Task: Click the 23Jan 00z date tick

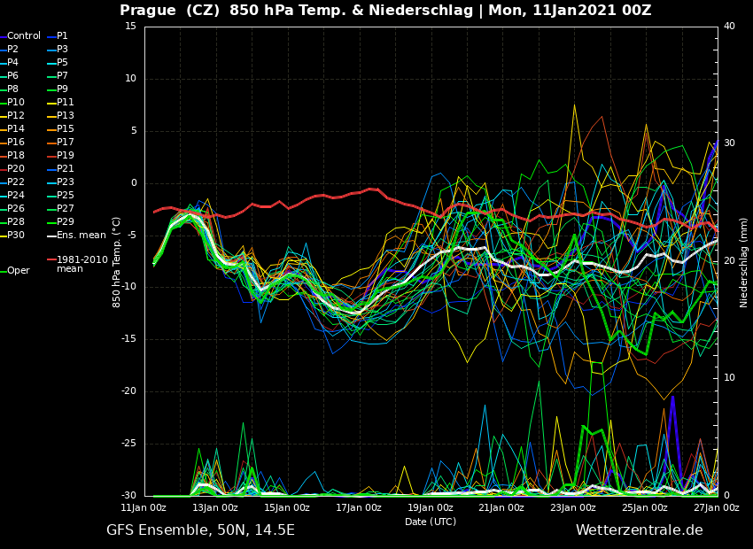Action: click(573, 507)
